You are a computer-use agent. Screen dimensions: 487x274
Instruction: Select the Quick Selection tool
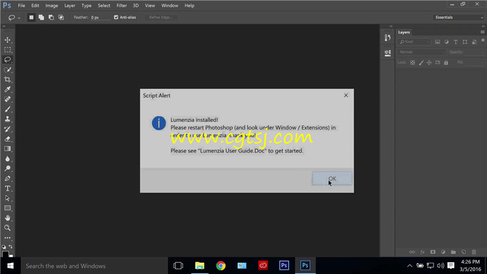tap(7, 69)
